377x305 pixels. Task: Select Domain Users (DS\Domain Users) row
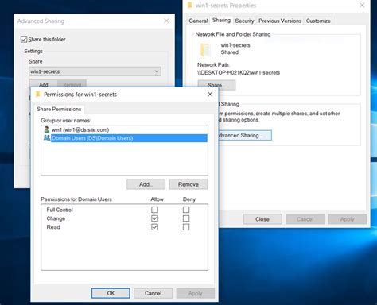click(125, 138)
